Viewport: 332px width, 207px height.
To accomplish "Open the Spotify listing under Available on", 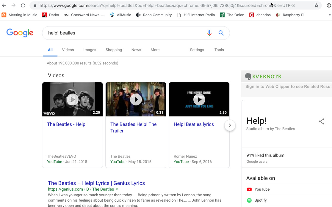I will coord(260,200).
